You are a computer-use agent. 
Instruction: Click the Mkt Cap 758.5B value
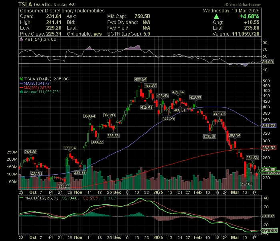pyautogui.click(x=142, y=16)
